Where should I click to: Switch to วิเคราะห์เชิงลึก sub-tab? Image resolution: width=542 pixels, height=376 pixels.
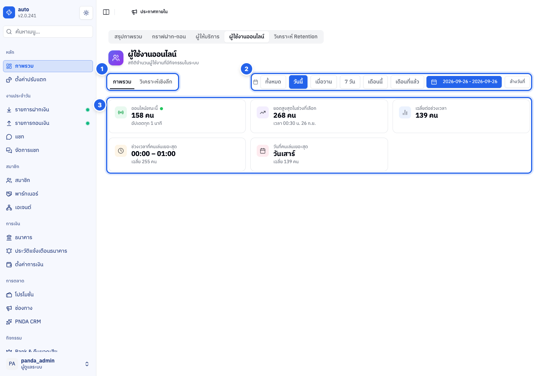pyautogui.click(x=156, y=82)
